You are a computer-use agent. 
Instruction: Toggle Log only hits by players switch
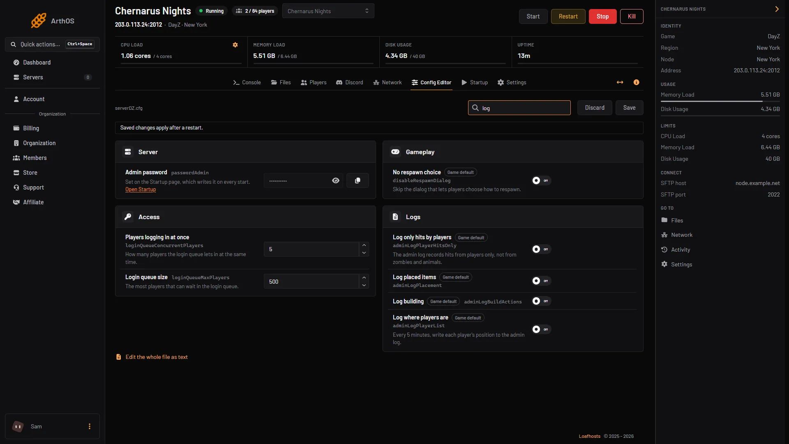541,249
